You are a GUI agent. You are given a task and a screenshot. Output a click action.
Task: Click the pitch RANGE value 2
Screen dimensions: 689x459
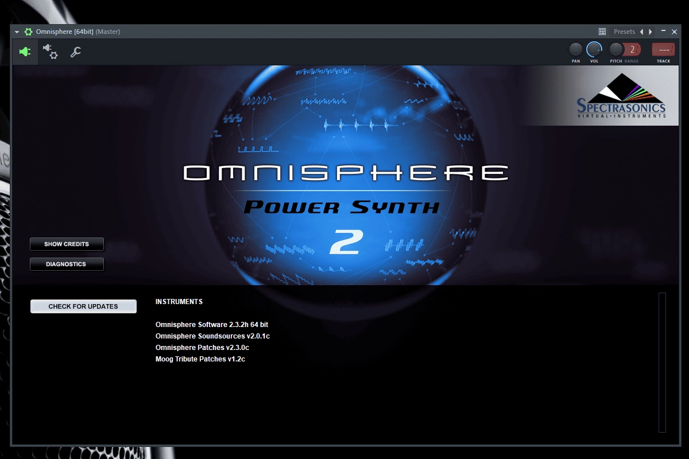(x=632, y=49)
